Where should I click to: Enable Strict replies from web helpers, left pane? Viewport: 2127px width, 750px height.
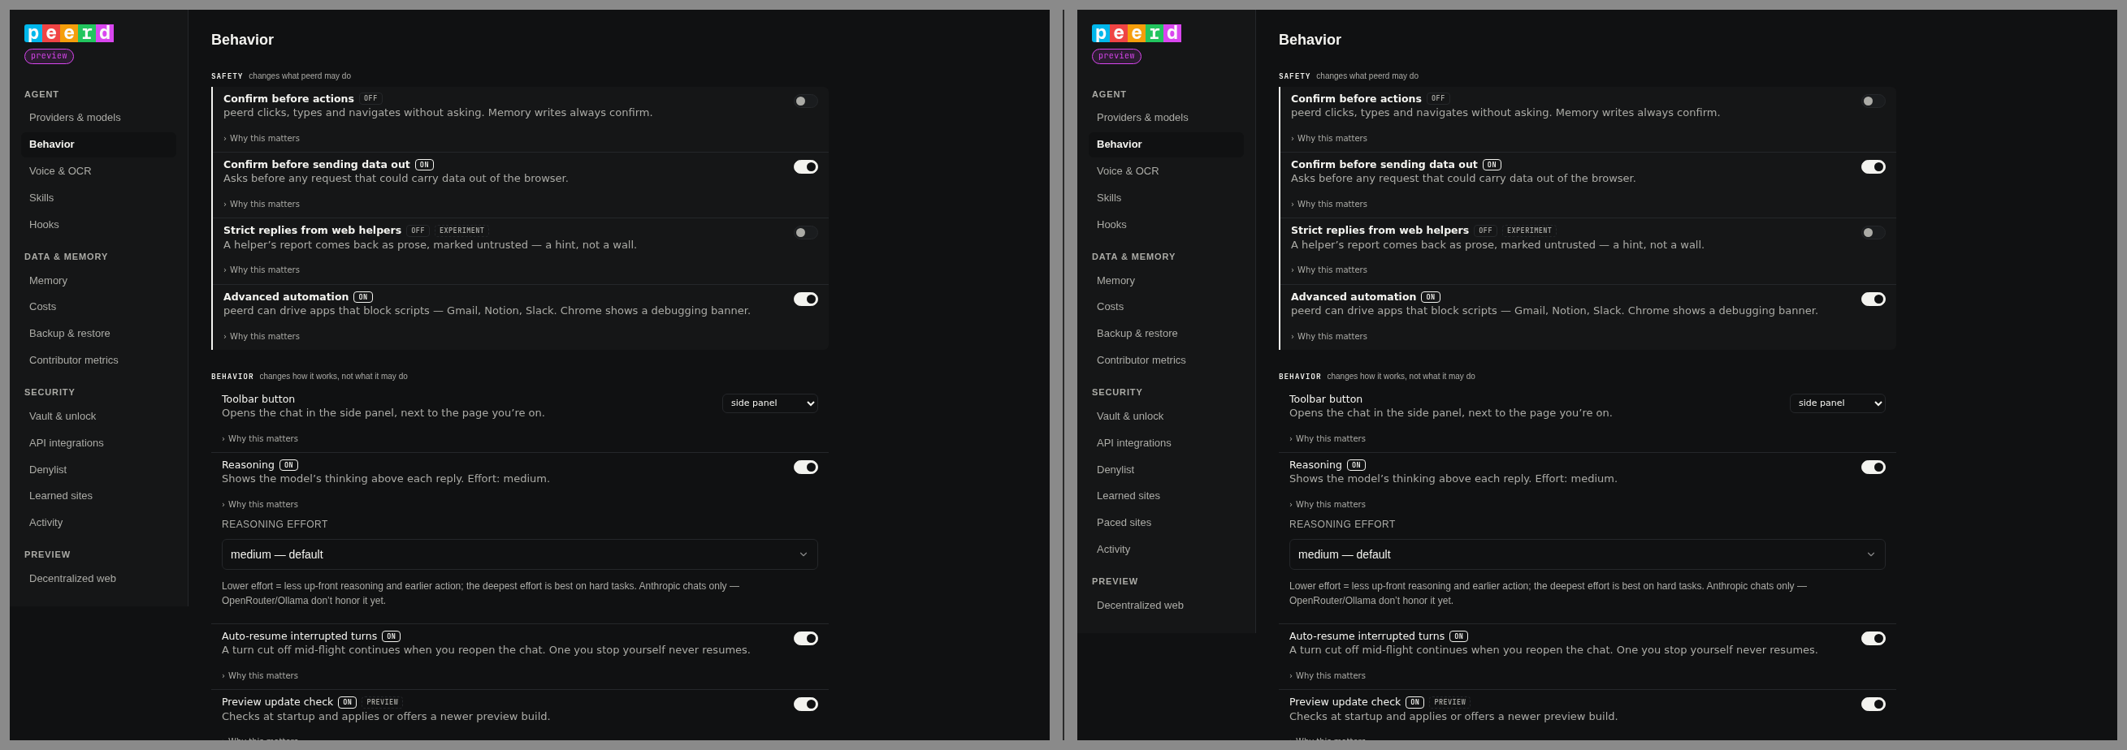[806, 233]
